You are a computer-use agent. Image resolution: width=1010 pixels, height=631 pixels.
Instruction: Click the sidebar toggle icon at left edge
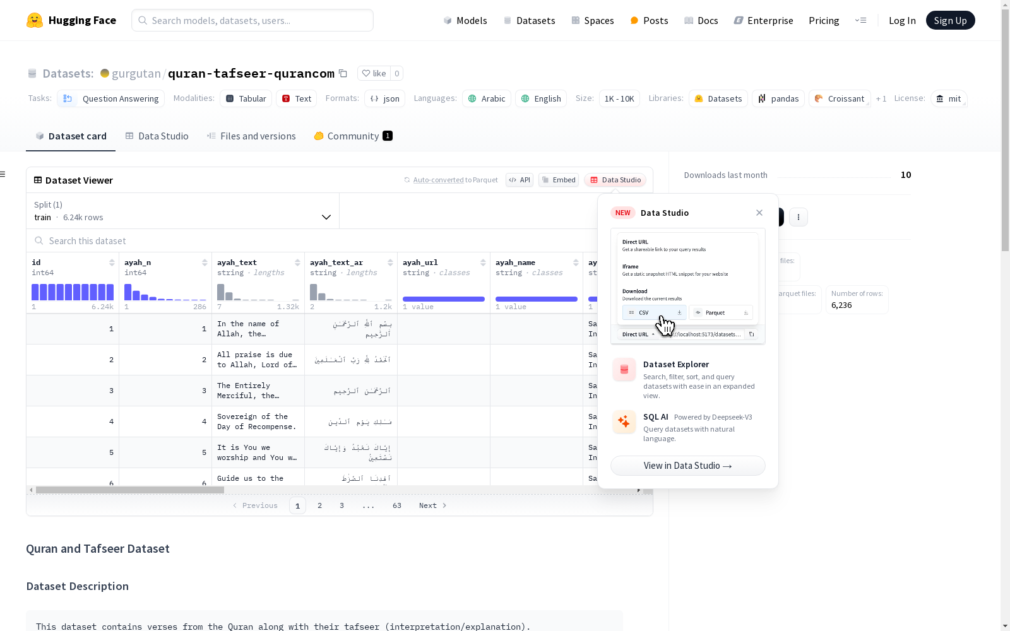[x=3, y=174]
